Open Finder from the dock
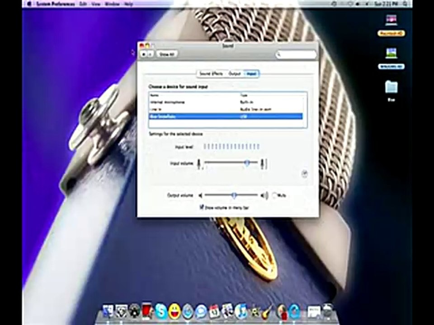This screenshot has width=434, height=325. 108,312
